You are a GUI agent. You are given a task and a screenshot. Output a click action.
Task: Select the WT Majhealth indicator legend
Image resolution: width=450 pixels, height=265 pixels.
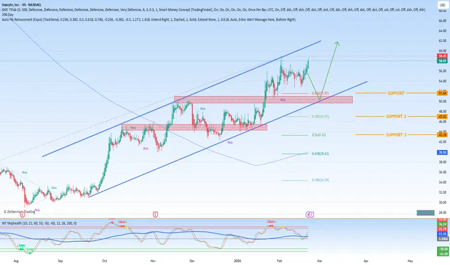pos(39,223)
